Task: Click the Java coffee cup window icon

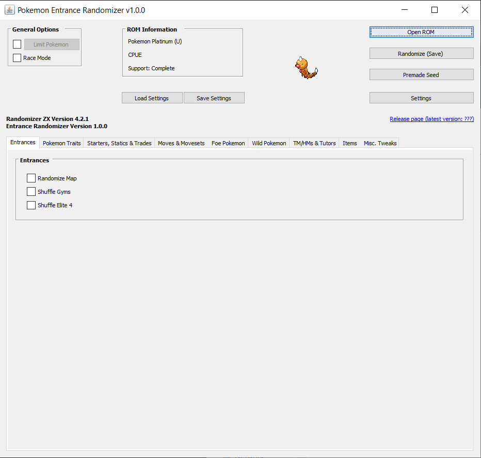Action: (9, 9)
